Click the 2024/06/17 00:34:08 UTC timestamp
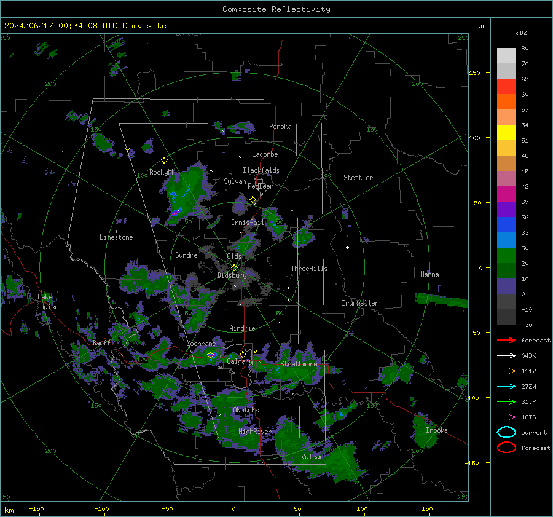 coord(61,26)
